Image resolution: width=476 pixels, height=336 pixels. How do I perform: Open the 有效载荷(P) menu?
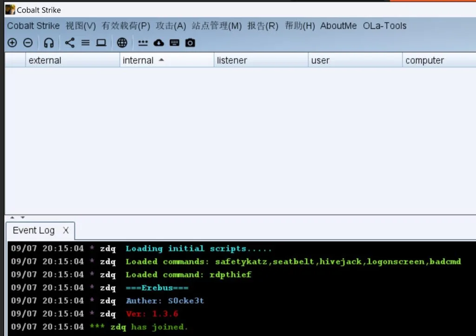[x=126, y=26]
